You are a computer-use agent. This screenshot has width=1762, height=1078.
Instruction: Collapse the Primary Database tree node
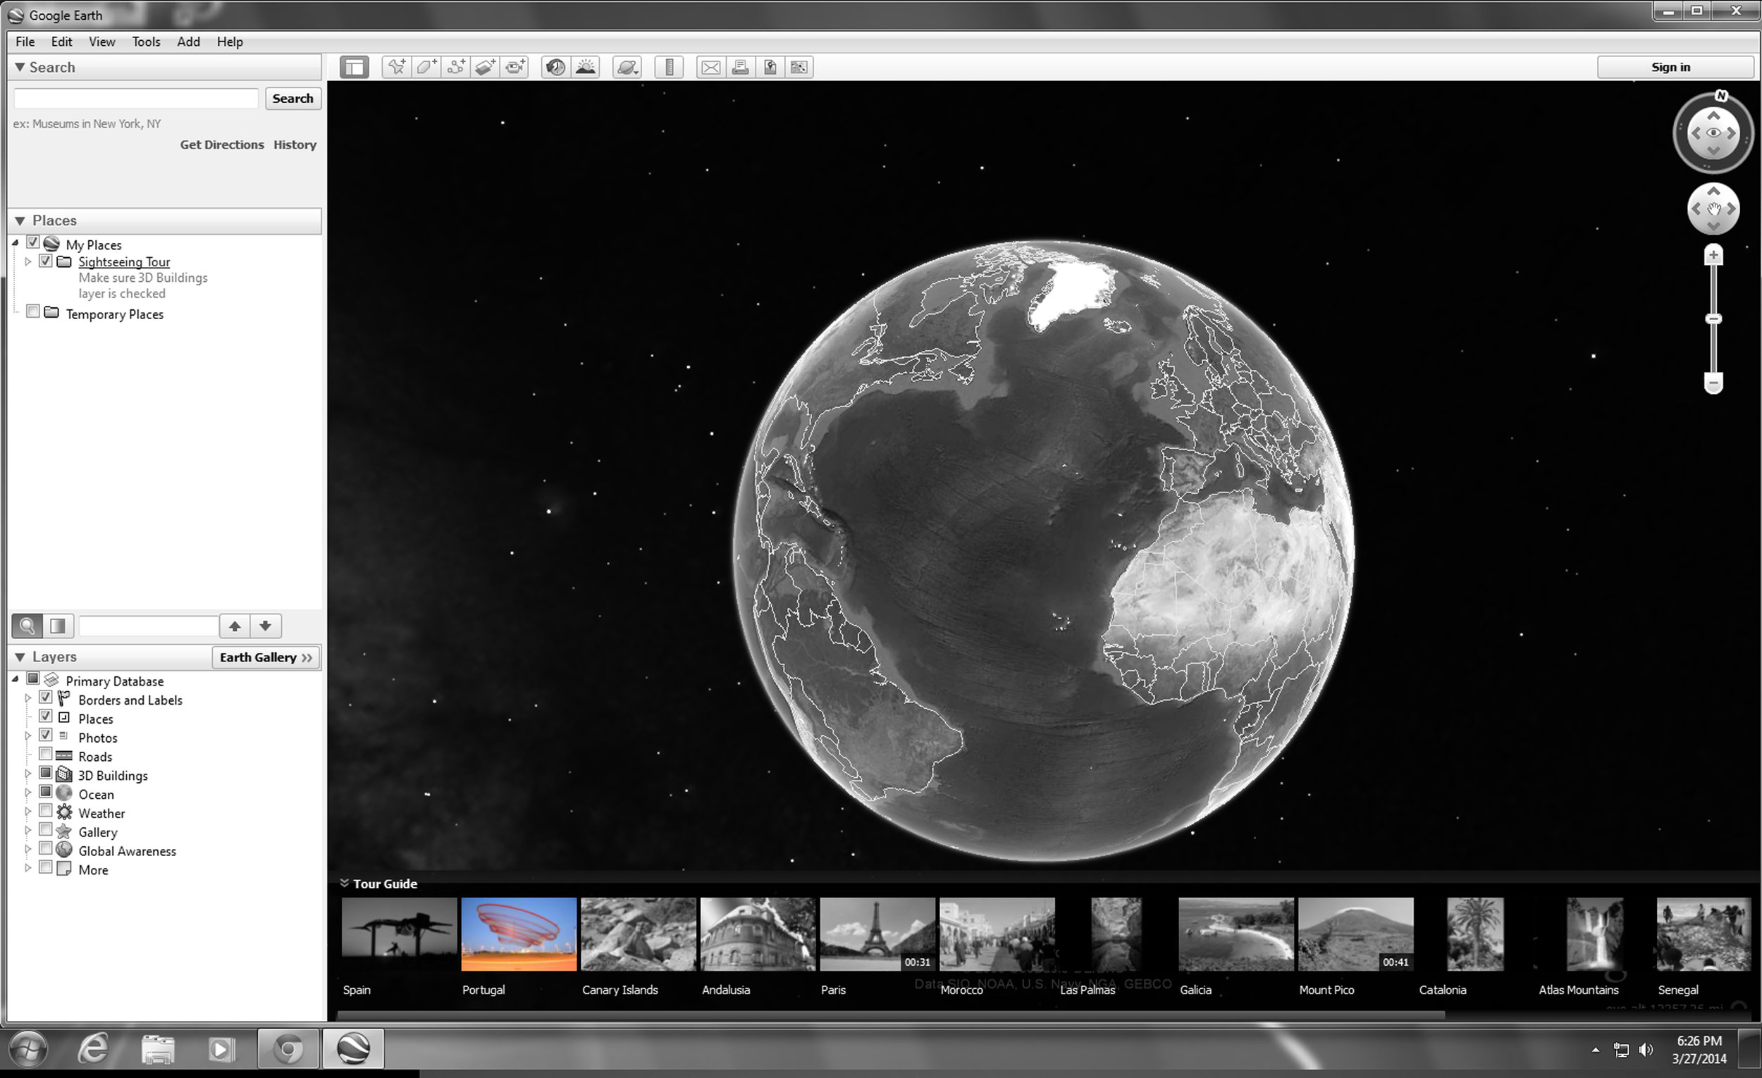[16, 679]
